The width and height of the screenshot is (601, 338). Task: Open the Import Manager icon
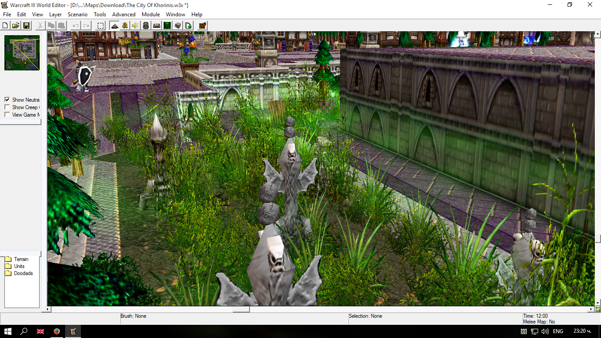click(188, 26)
